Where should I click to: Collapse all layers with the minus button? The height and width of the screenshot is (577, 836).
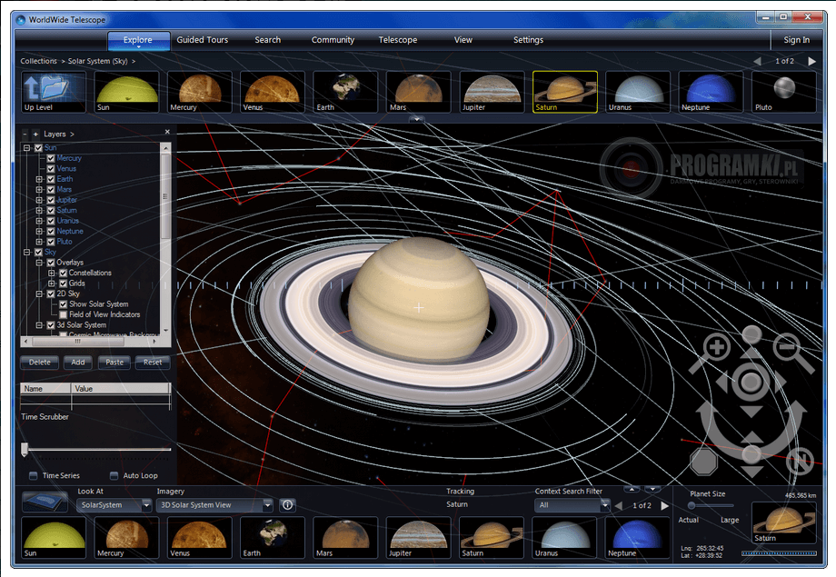click(25, 134)
